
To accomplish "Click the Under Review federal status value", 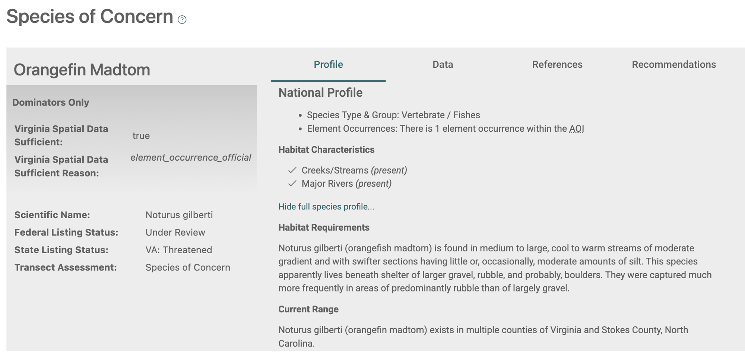I will click(x=175, y=232).
